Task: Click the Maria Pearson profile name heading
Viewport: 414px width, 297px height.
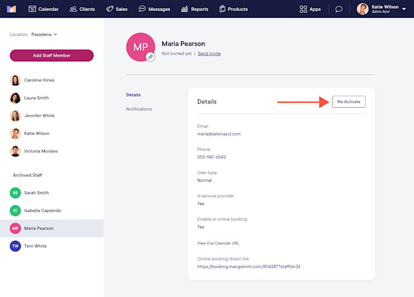Action: pos(184,44)
